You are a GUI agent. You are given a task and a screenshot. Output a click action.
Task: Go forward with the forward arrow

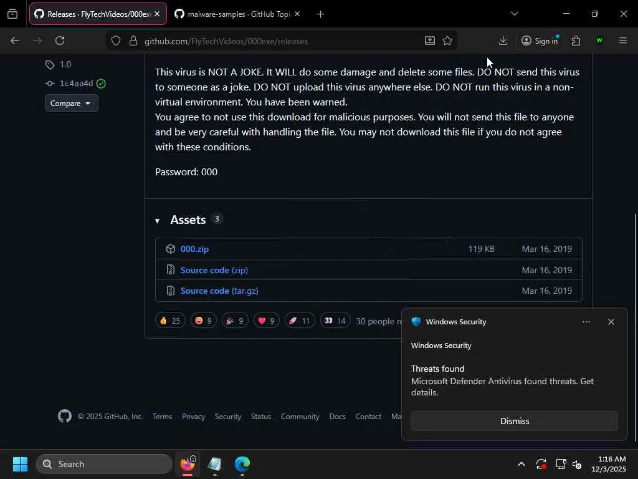pyautogui.click(x=37, y=41)
